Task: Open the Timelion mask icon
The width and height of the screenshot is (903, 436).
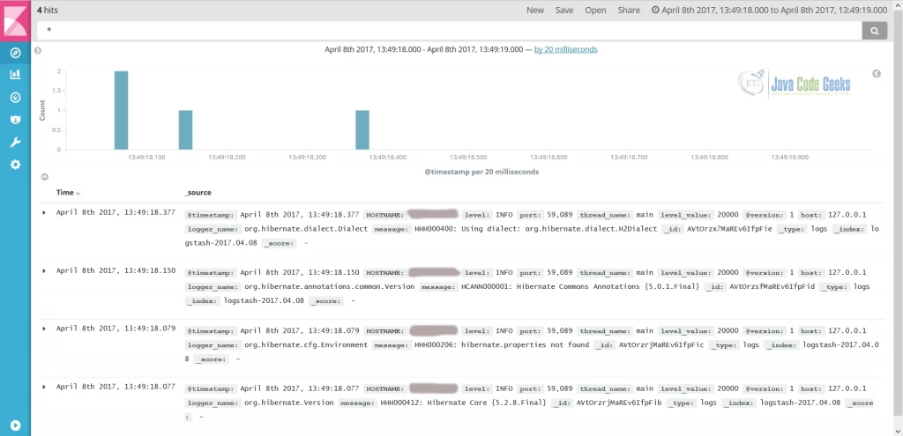Action: point(16,120)
